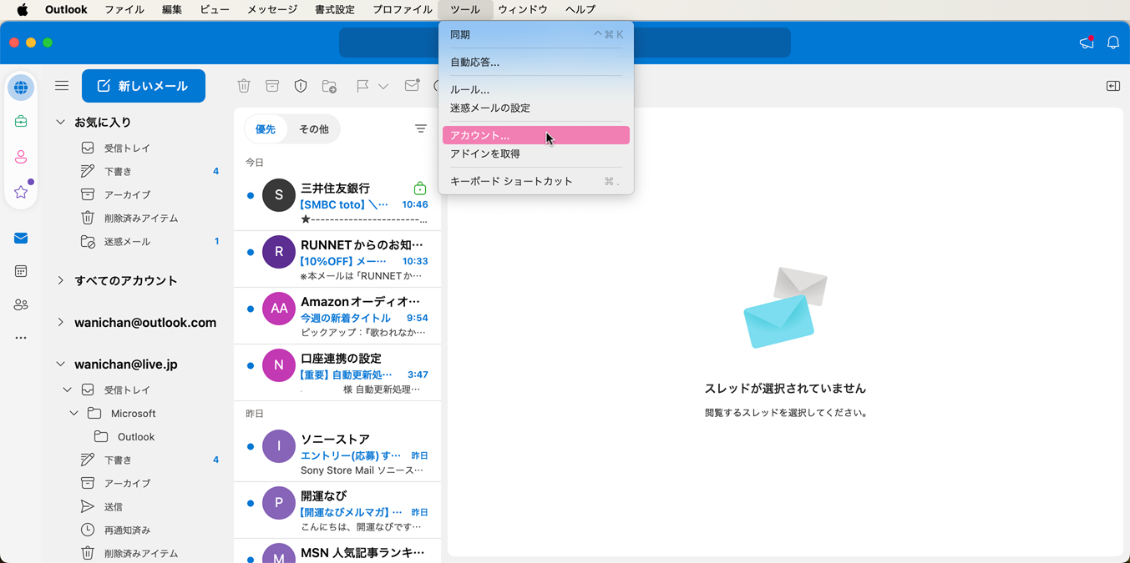The image size is (1130, 563).
Task: Toggle the reading pane layout icon
Action: click(1113, 86)
